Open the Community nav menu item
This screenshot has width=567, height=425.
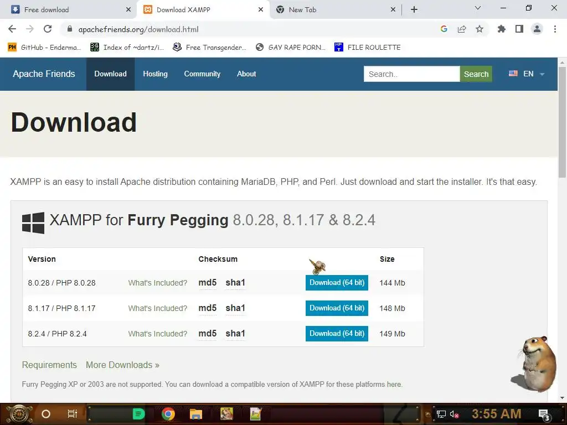[202, 74]
